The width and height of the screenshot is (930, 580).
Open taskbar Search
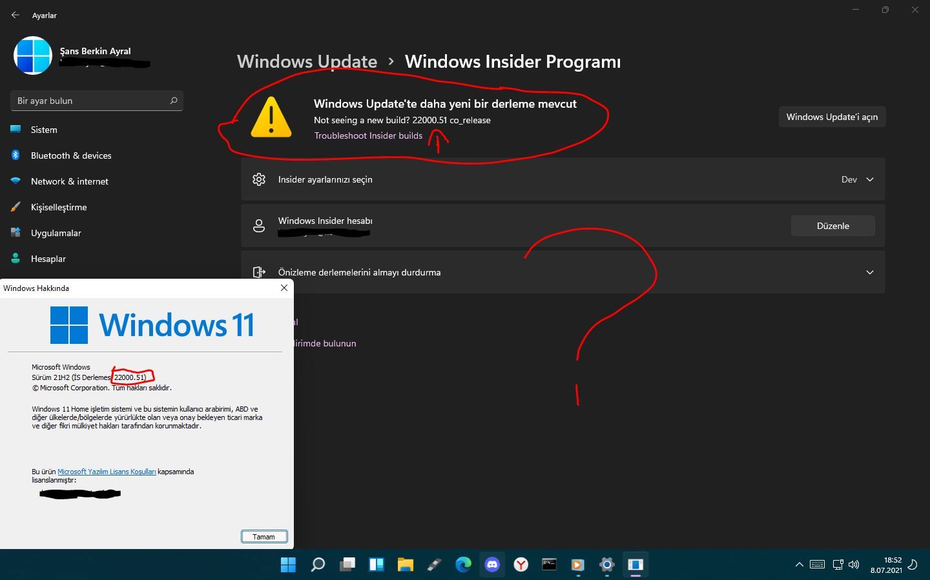318,565
